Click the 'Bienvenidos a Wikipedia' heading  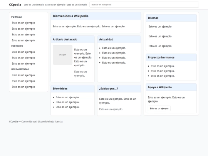(70, 16)
